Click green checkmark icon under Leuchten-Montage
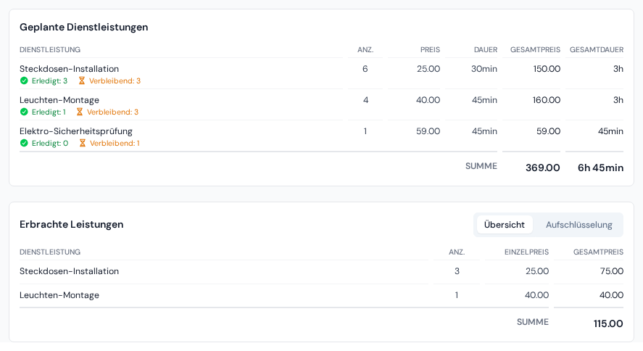The height and width of the screenshot is (351, 643). 24,112
